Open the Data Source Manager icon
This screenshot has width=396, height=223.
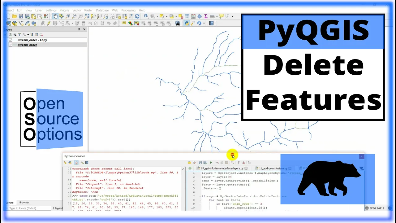(x=8, y=23)
